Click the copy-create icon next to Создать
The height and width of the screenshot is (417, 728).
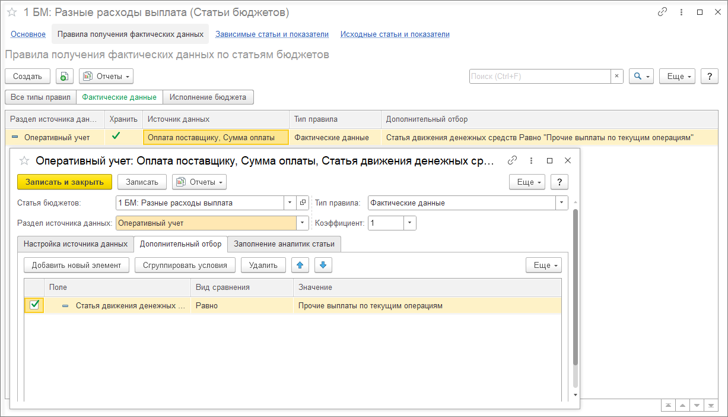tap(64, 76)
